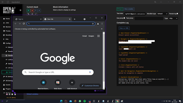Open Chrome profile icon

[98, 24]
